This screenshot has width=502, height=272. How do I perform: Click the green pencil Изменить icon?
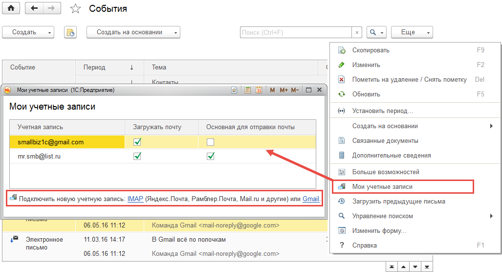pos(342,65)
